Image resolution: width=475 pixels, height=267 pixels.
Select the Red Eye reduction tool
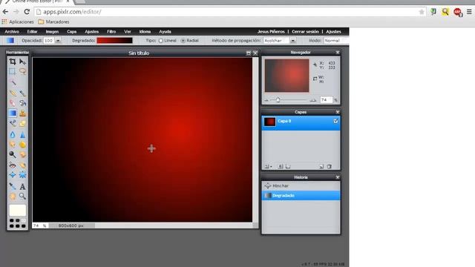pyautogui.click(x=13, y=165)
